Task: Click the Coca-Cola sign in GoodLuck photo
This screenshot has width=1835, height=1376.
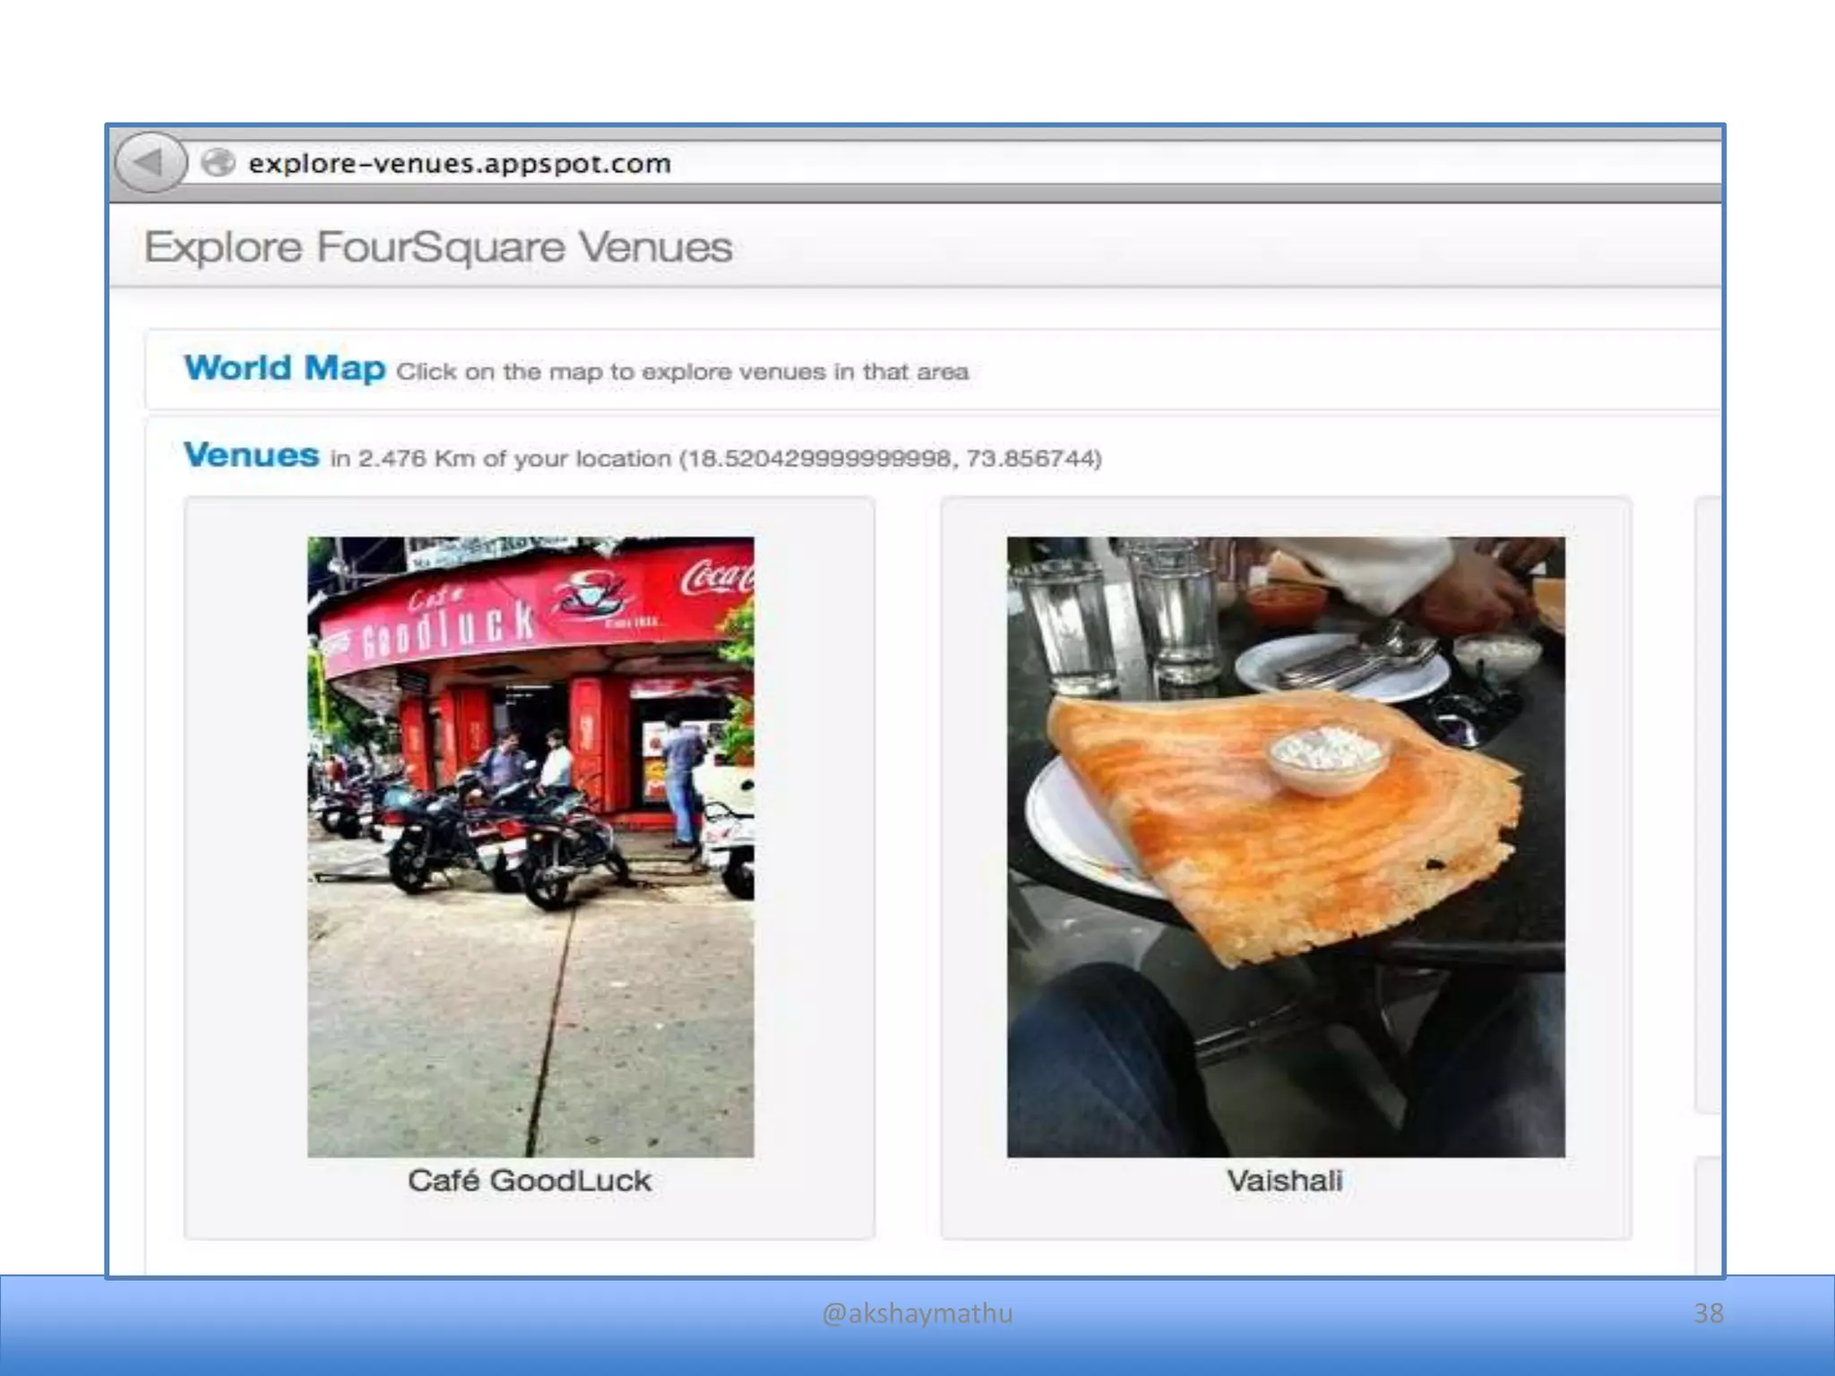Action: tap(717, 578)
